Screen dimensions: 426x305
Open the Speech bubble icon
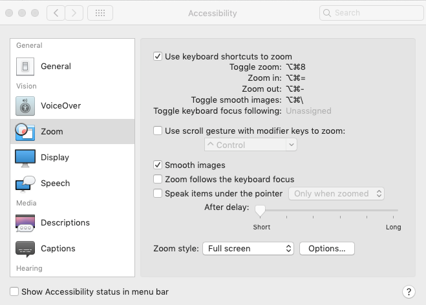point(25,184)
